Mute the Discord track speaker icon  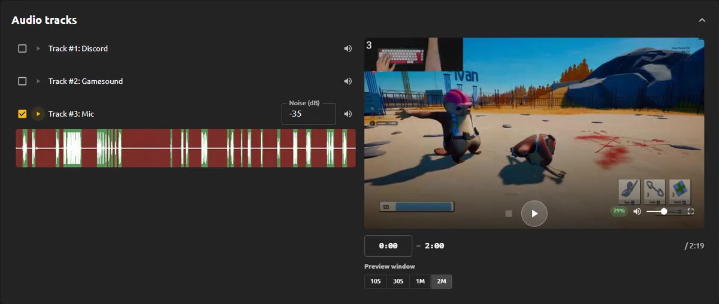(x=348, y=48)
